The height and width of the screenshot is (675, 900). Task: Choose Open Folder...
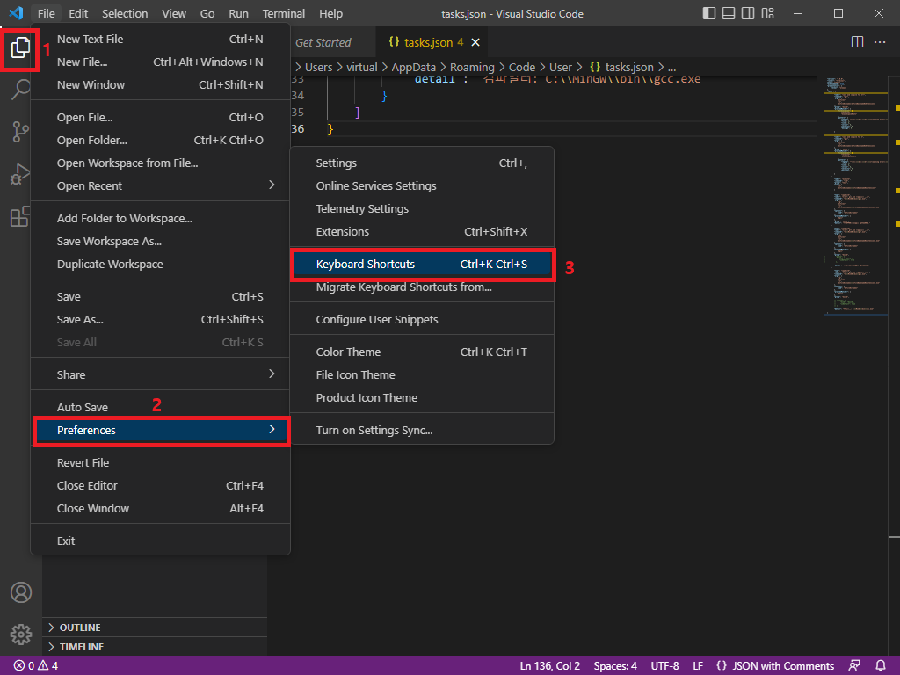coord(161,140)
